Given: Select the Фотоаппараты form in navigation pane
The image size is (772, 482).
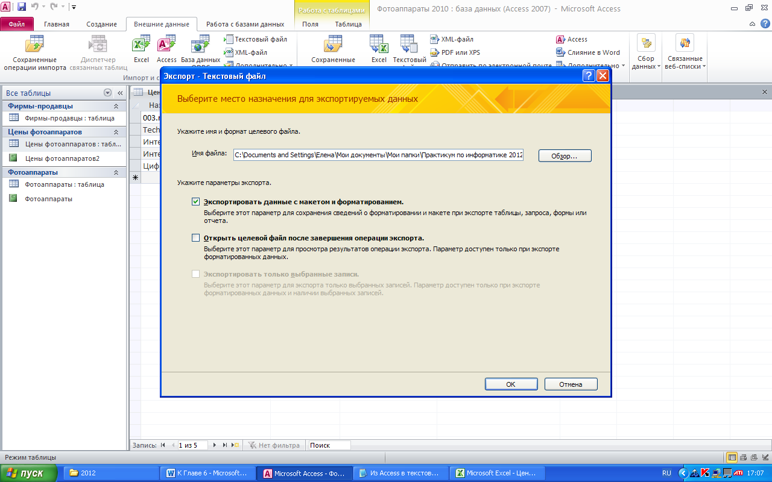Looking at the screenshot, I should (63, 198).
